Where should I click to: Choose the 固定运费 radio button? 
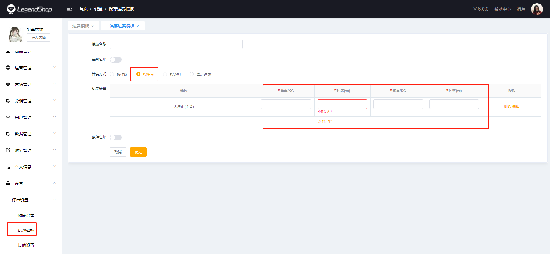coord(192,74)
